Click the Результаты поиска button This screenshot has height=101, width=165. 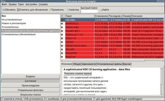31,95
